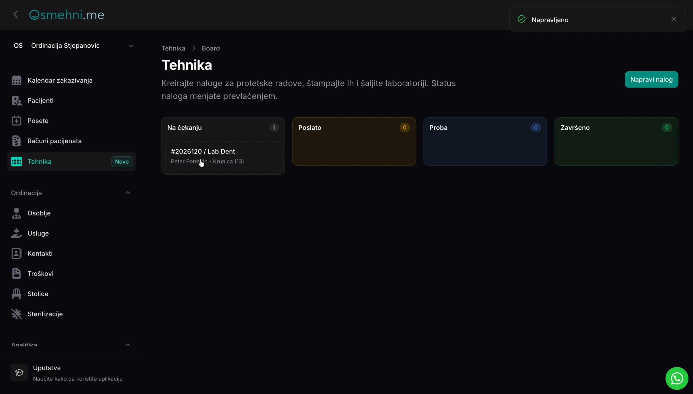
Task: Click the Pacijenti sidebar icon
Action: [x=16, y=100]
